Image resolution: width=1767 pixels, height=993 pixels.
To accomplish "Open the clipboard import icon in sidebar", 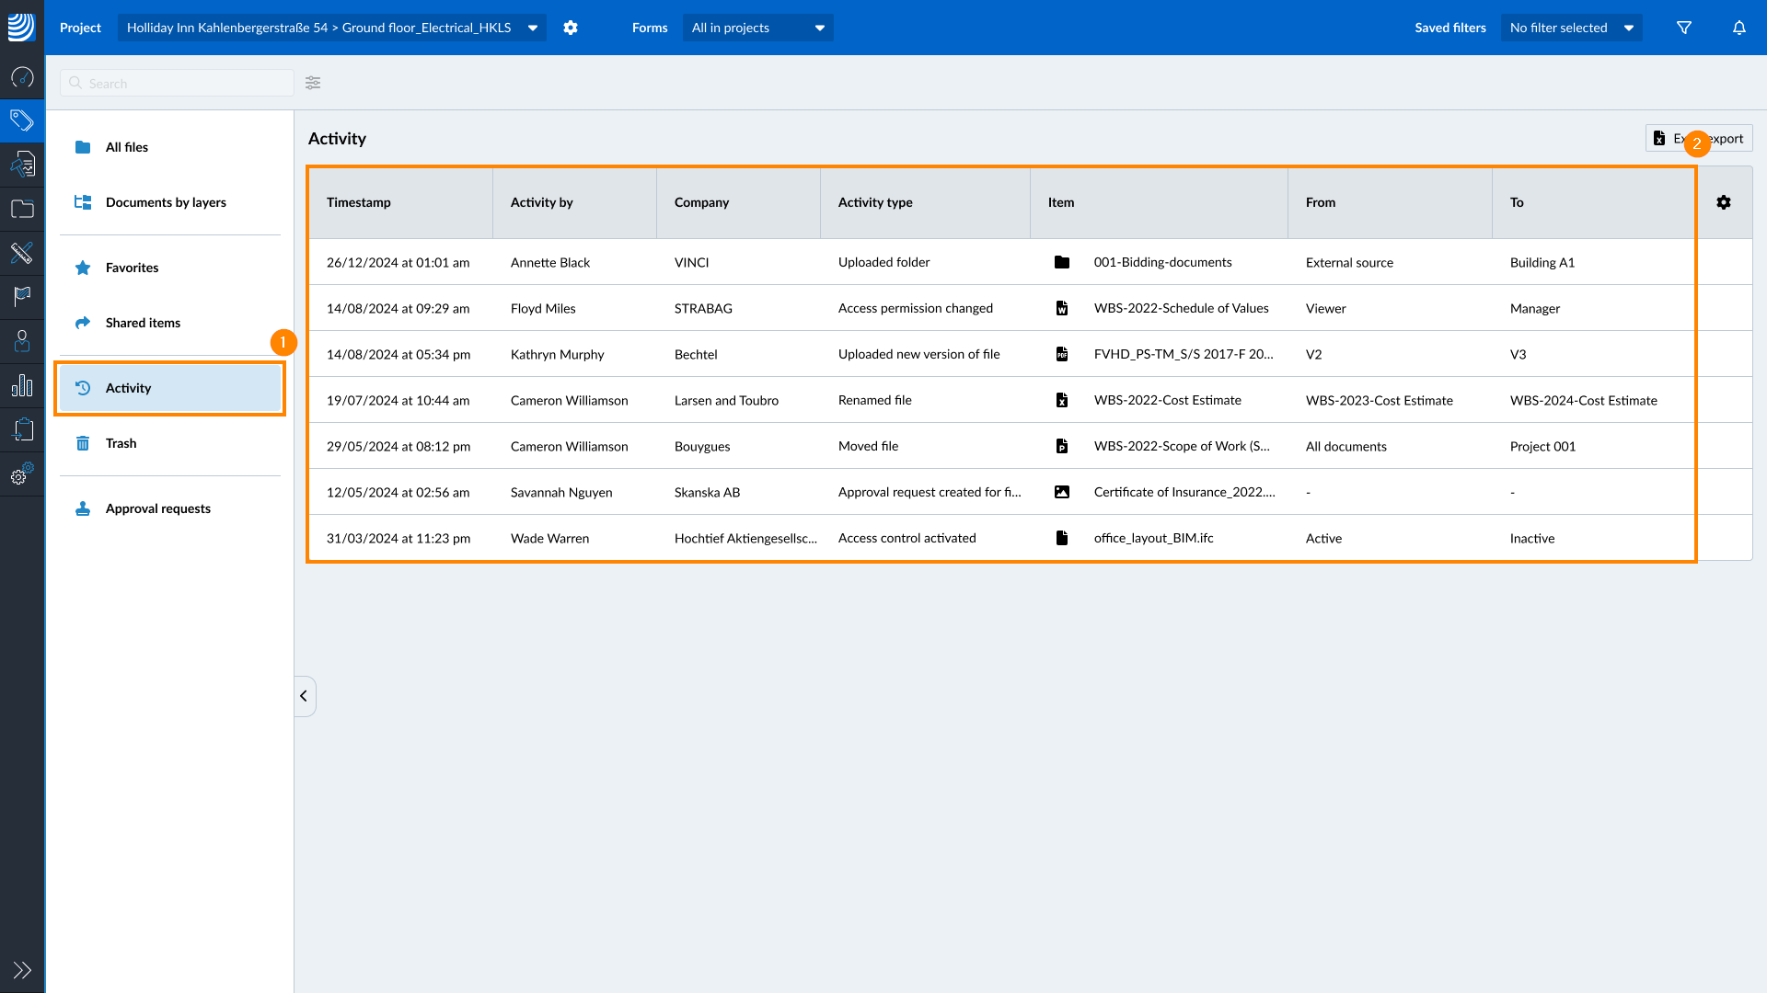I will (22, 429).
